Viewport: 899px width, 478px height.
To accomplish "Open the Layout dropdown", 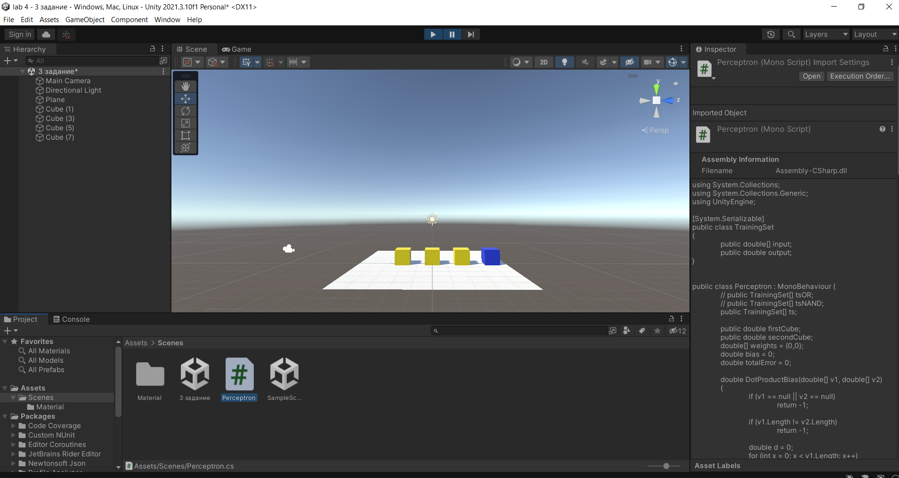I will coord(875,34).
